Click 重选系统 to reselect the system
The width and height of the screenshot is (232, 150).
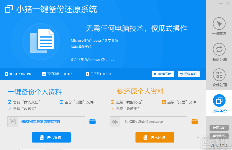189,74
